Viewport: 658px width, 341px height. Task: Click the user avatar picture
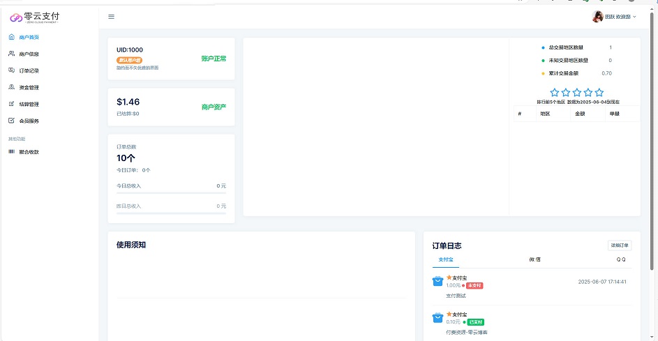coord(597,16)
